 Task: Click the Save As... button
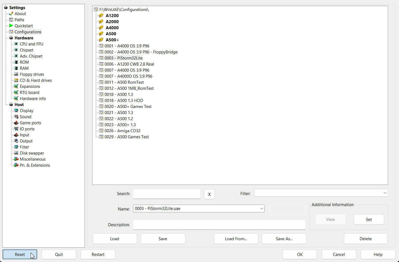tap(284, 239)
